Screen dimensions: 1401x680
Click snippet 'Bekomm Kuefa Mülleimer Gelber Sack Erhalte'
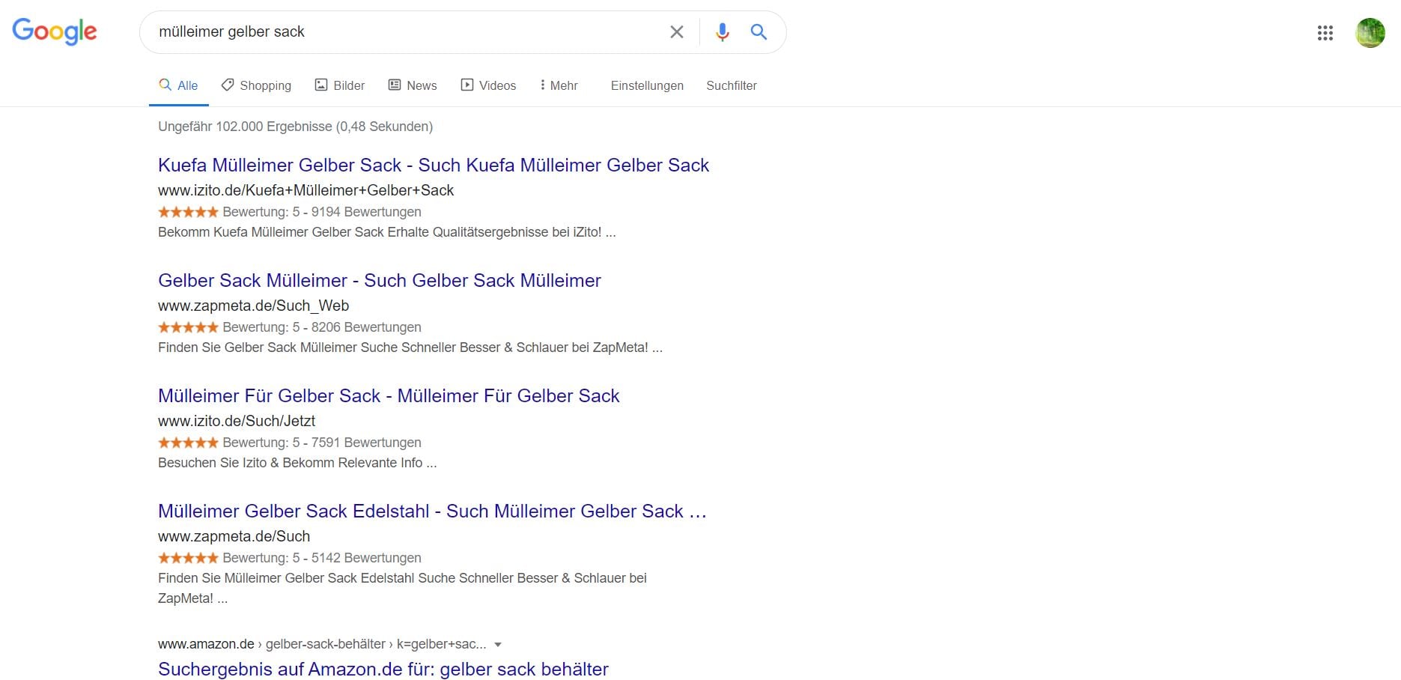coord(386,232)
